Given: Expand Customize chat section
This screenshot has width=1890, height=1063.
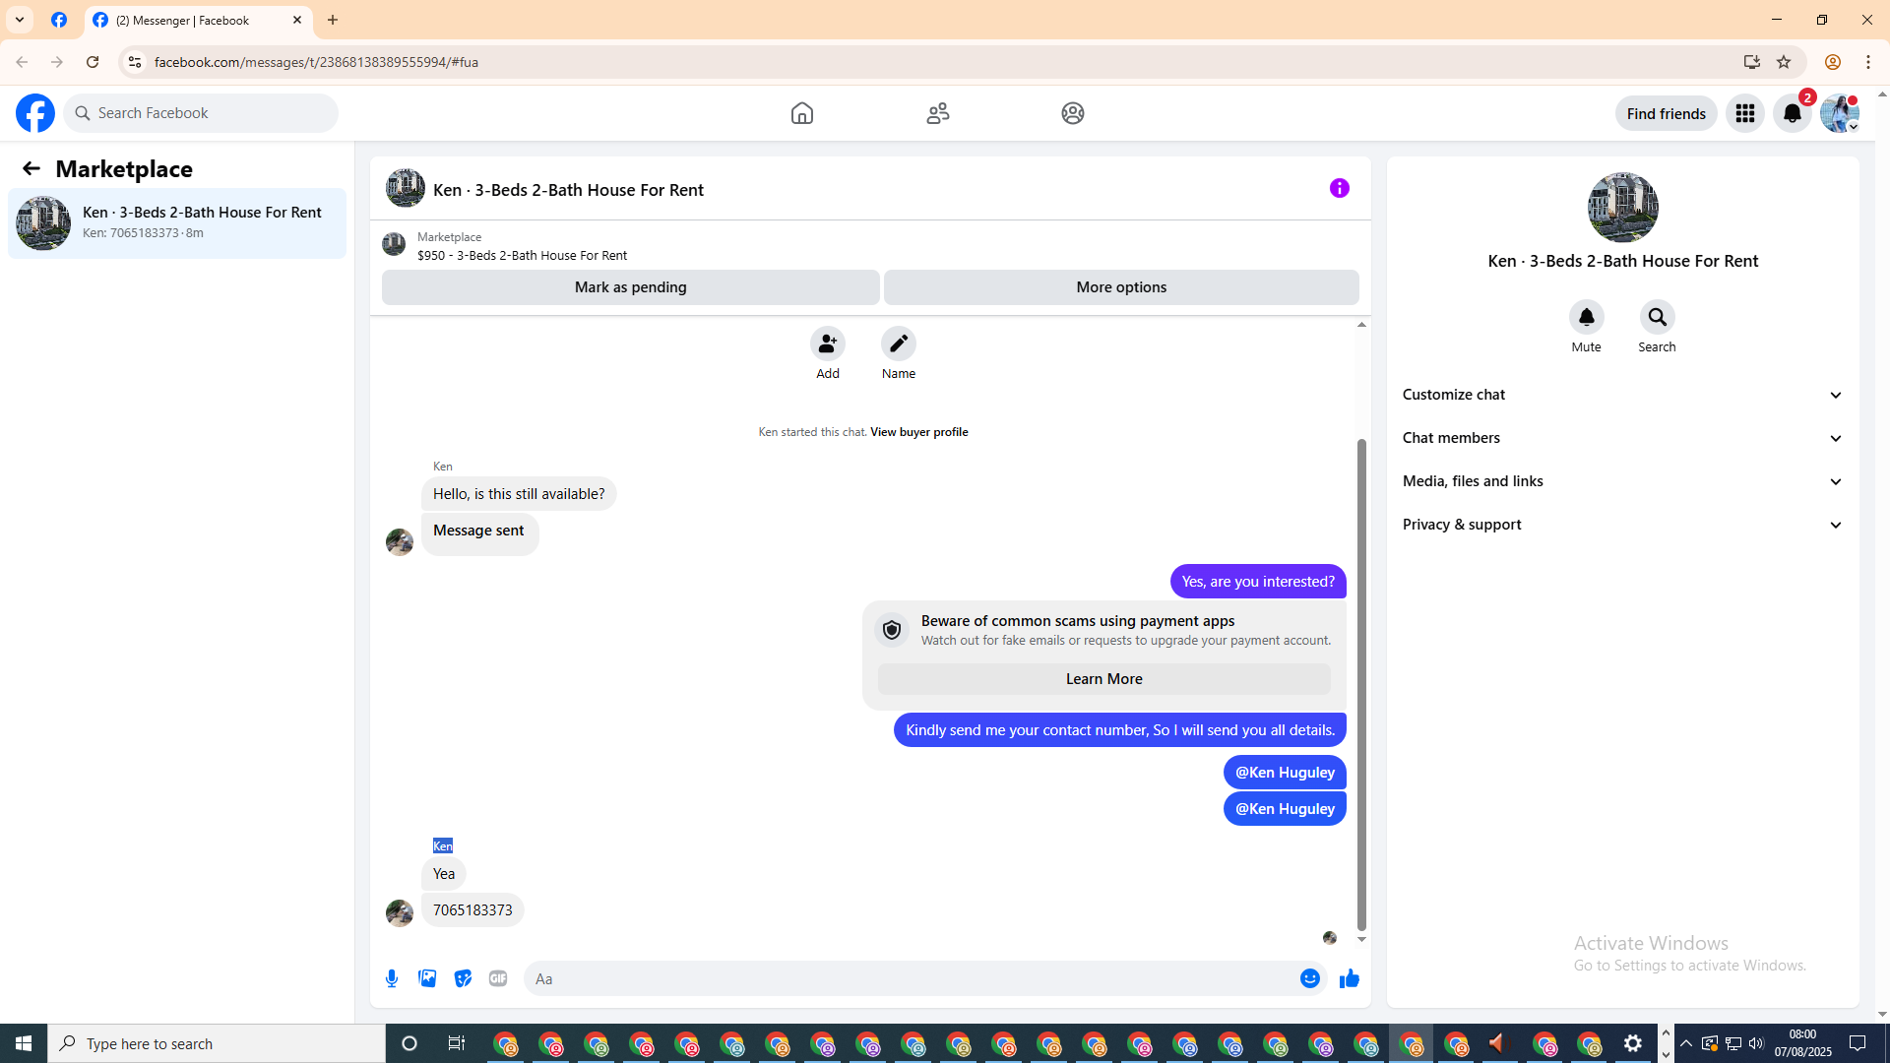Looking at the screenshot, I should pos(1622,395).
